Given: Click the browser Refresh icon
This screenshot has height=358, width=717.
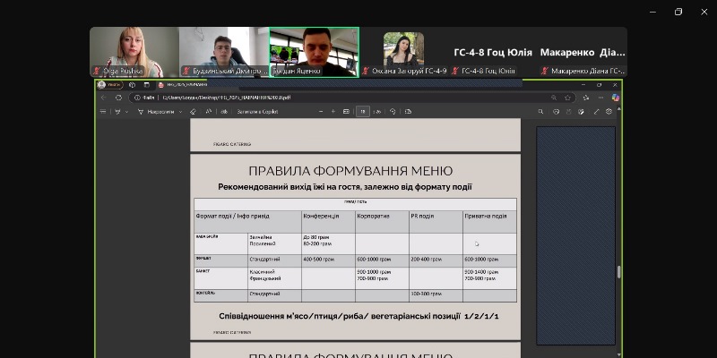Looking at the screenshot, I should 118,98.
